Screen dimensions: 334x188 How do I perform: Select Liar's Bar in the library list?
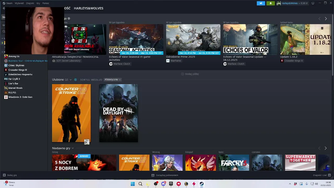coord(13,84)
